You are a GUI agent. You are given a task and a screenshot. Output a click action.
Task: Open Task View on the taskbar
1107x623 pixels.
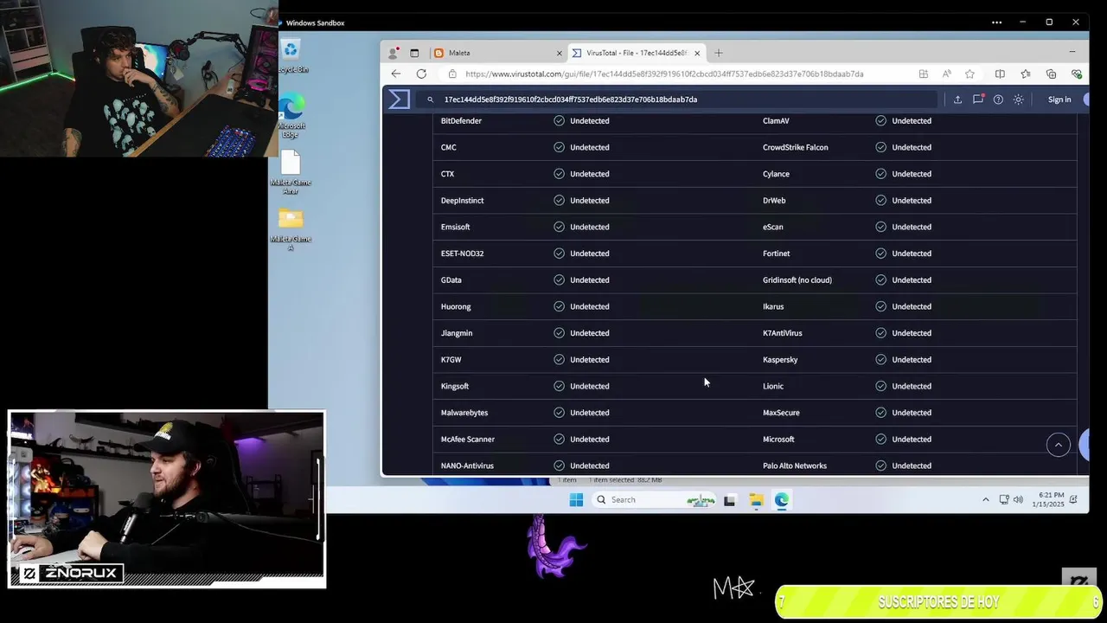click(729, 500)
